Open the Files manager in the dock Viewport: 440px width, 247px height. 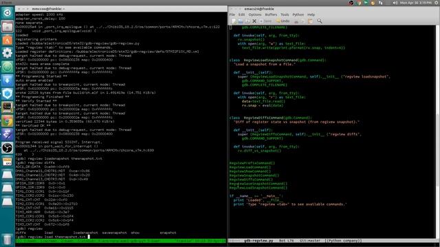(8, 26)
